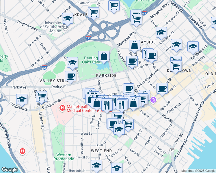Viewport: 216px width, 173px height.
Task: Open the restaurant fork-and-knife marker near Carleton St
Action: [x=107, y=106]
